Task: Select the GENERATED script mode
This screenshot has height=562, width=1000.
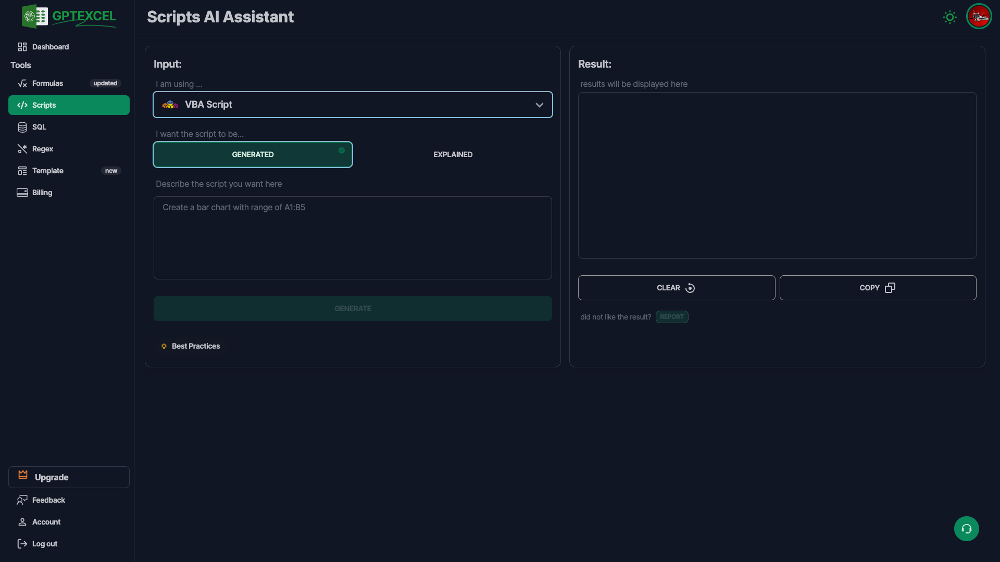Action: click(253, 155)
